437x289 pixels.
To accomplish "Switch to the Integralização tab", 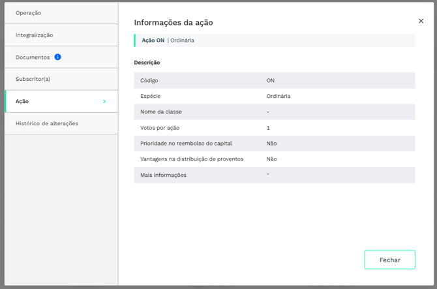I will tap(35, 35).
